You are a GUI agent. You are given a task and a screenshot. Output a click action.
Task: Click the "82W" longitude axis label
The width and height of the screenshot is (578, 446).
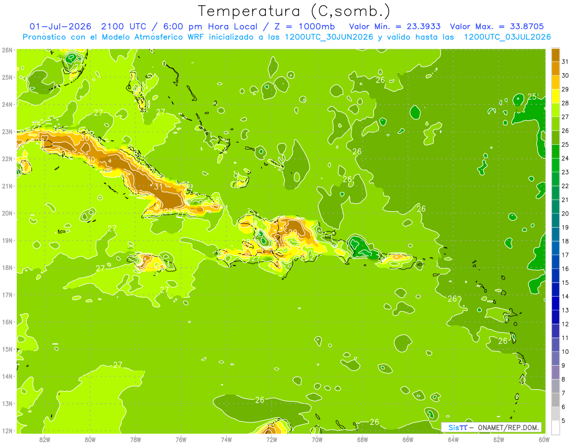pos(45,439)
